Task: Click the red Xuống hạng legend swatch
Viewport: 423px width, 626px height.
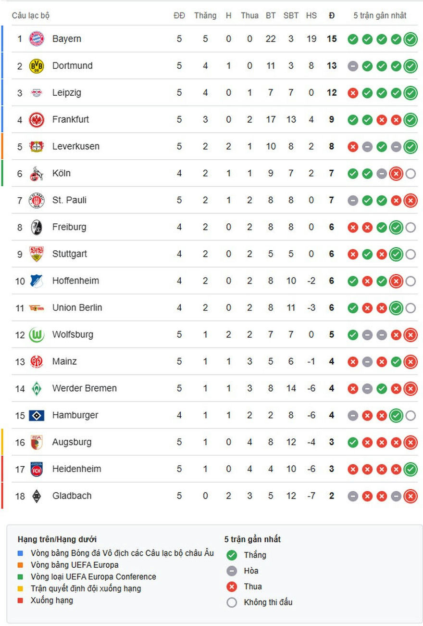Action: click(20, 600)
